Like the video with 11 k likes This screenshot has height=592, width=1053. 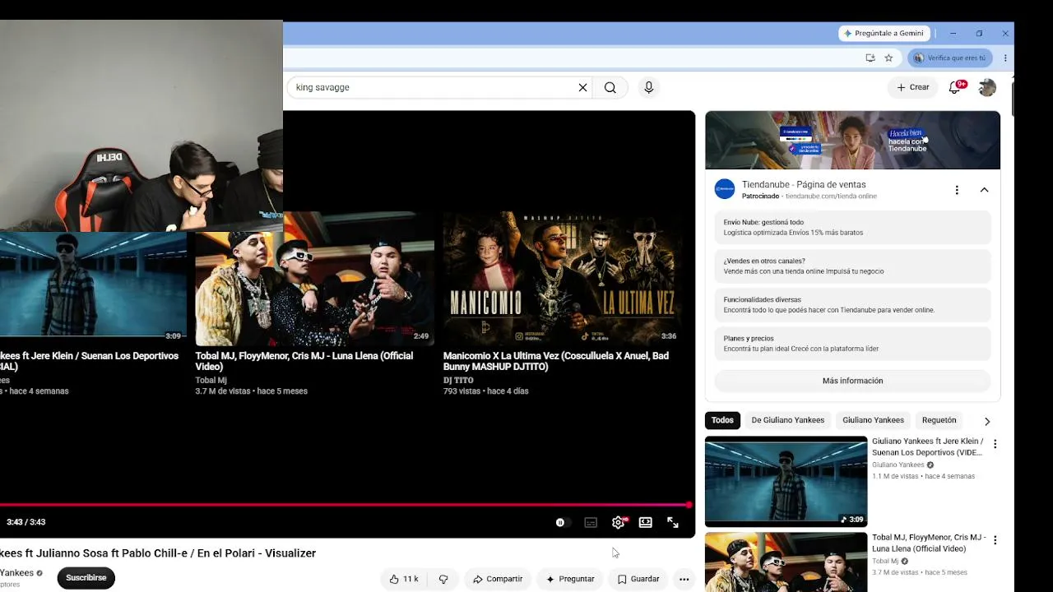pyautogui.click(x=404, y=579)
